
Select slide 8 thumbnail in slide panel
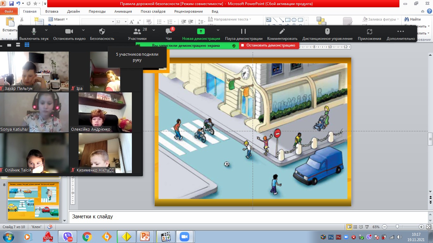pos(33,201)
